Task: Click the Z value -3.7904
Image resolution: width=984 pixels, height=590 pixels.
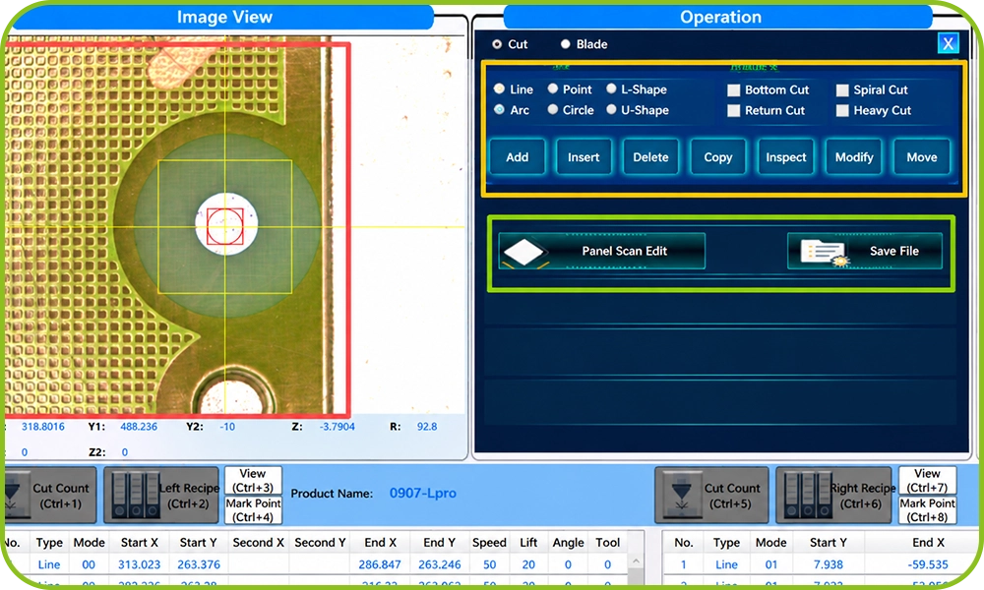Action: pos(337,427)
